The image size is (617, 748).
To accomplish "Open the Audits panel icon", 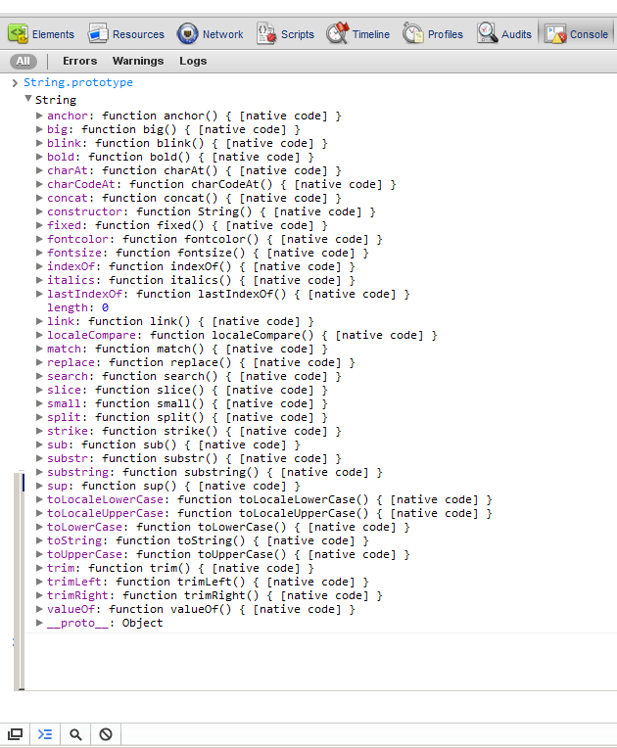I will pos(487,34).
